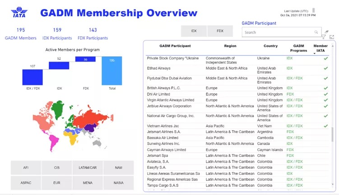Click the dark blue IDX / FDX bar
The width and height of the screenshot is (339, 195).
point(33,77)
